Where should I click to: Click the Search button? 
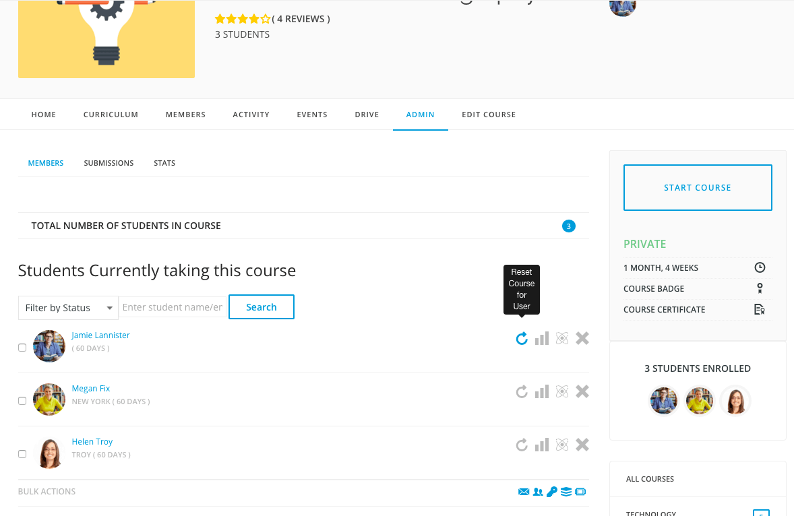pyautogui.click(x=262, y=307)
